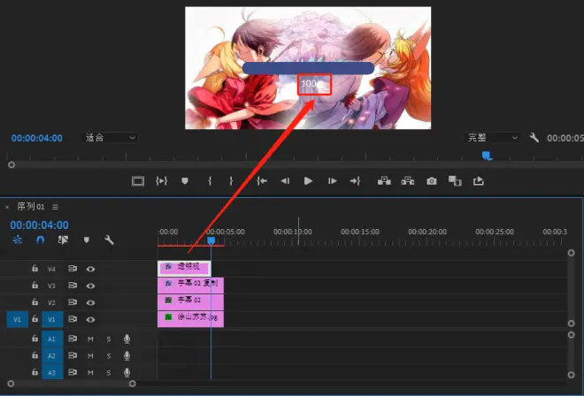This screenshot has width=584, height=396.
Task: Toggle lock on track V3
Action: point(35,286)
